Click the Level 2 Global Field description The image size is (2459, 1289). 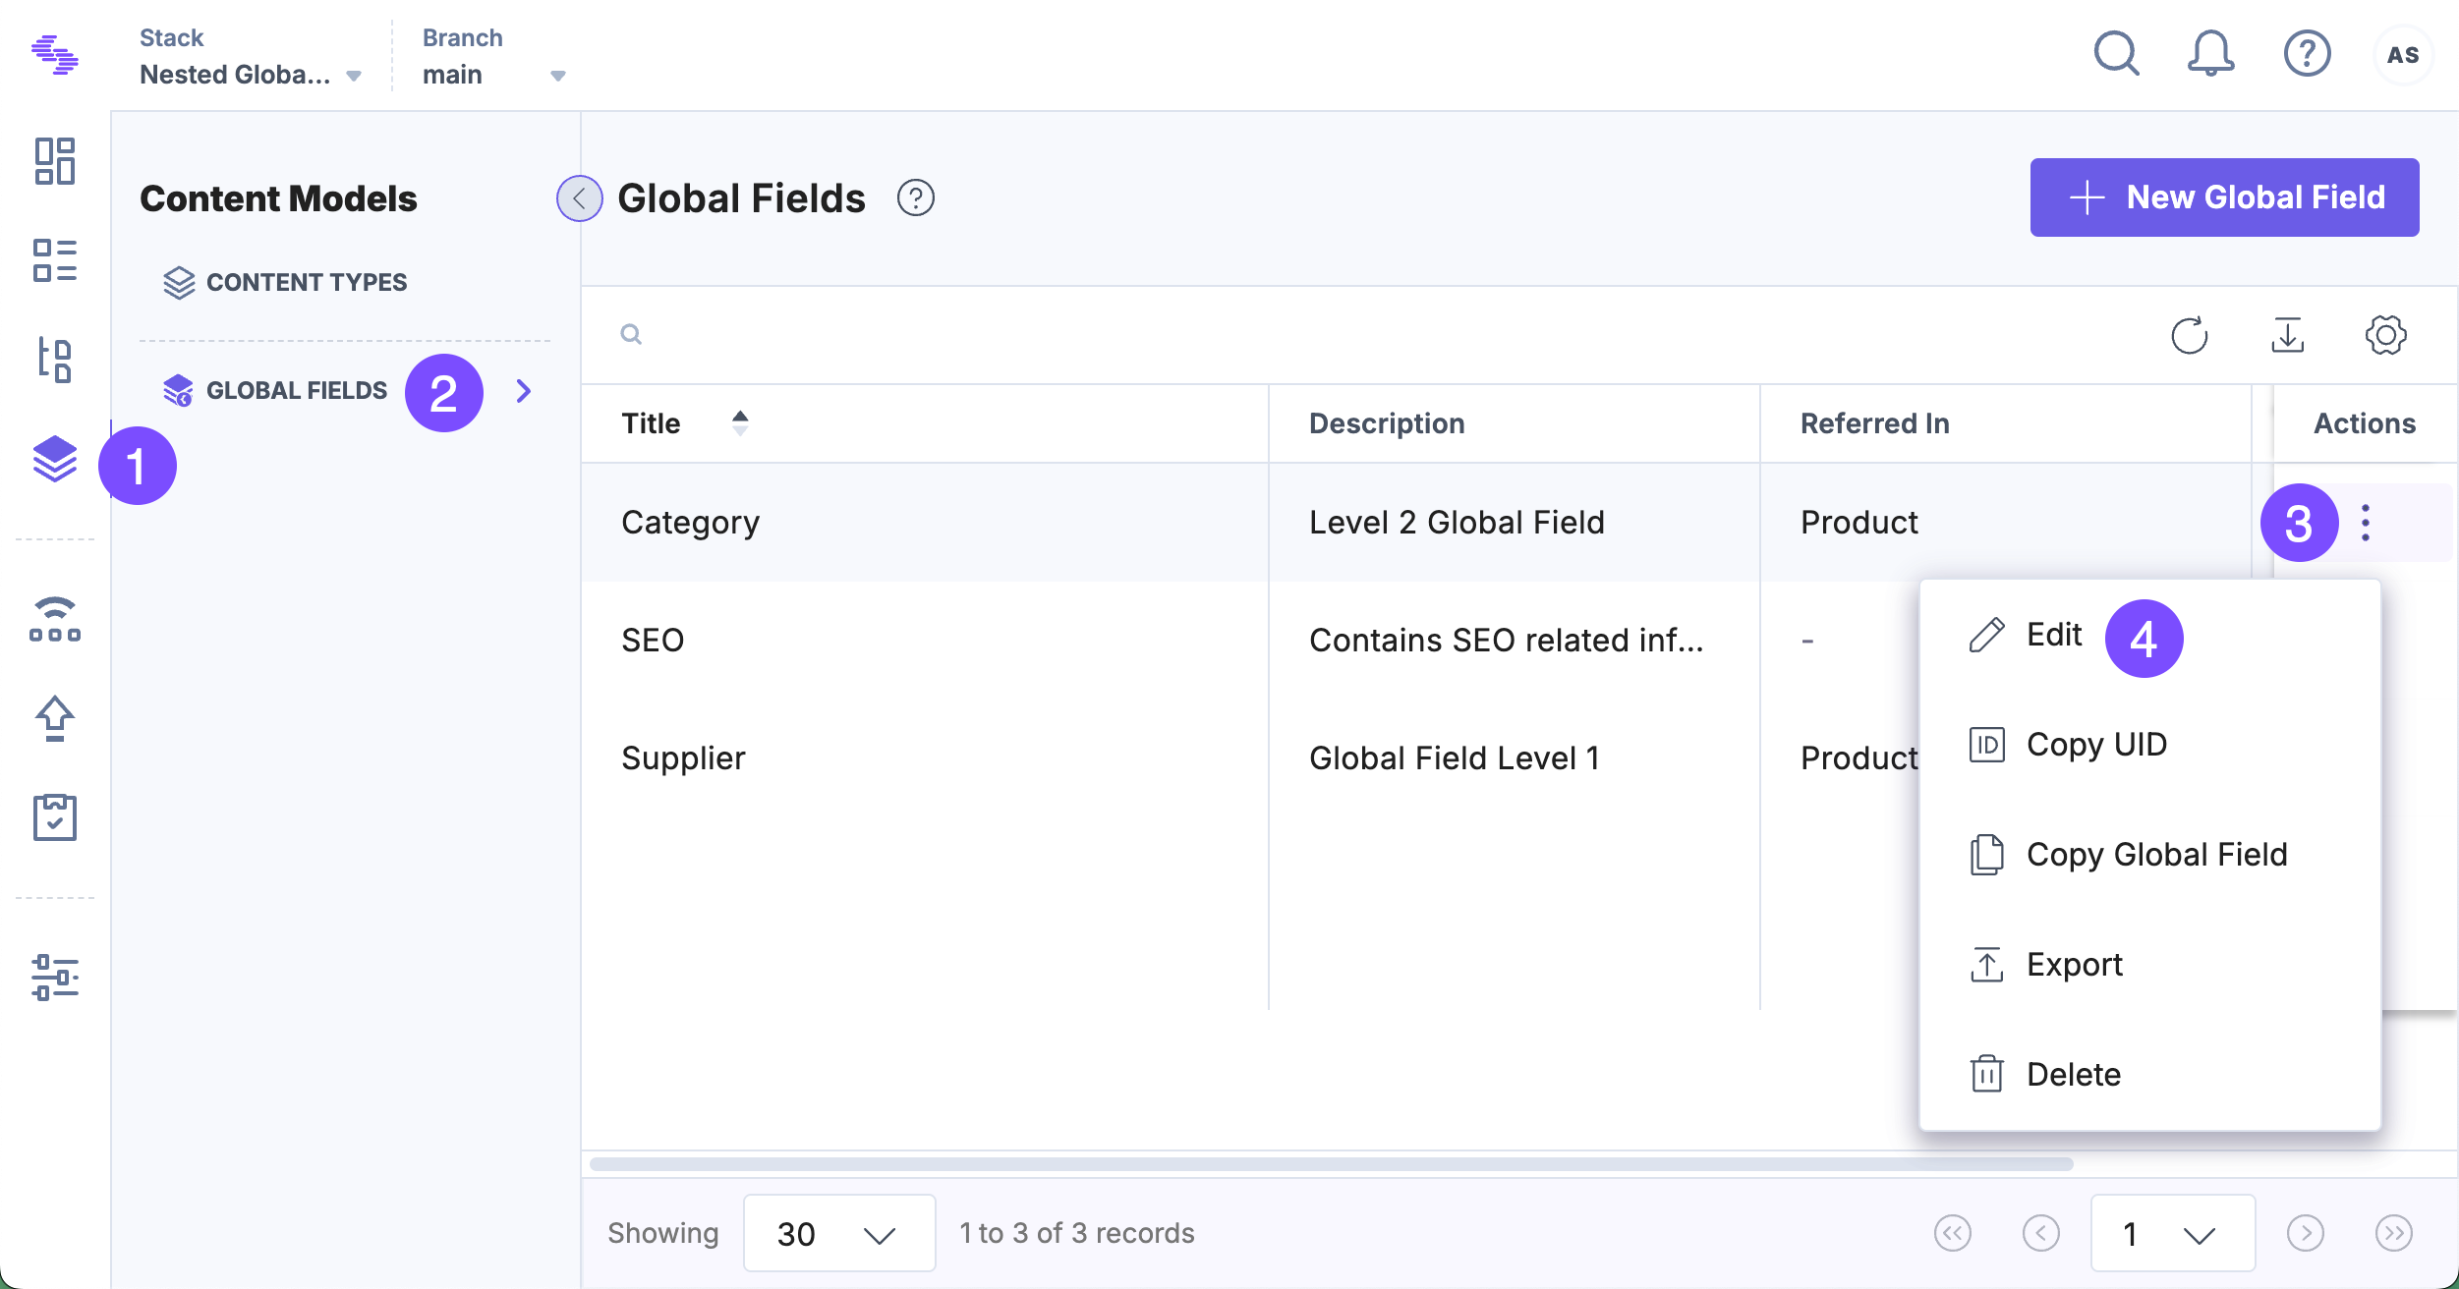[x=1457, y=523]
